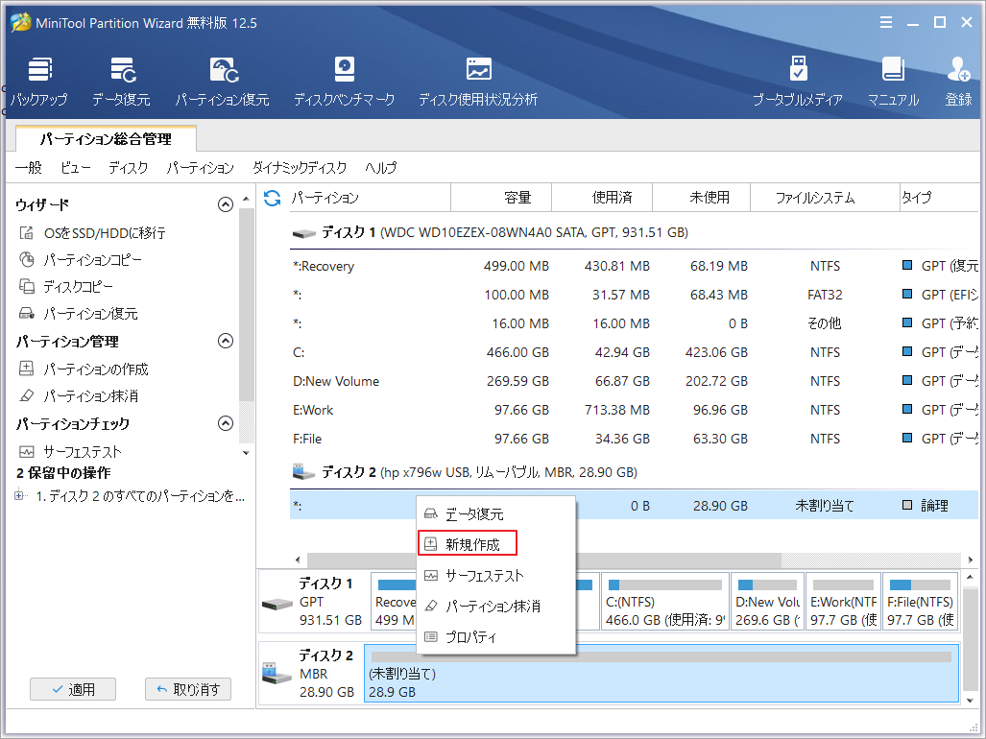This screenshot has width=986, height=739.
Task: Select パーティションの作成 in the sidebar
Action: coord(94,369)
